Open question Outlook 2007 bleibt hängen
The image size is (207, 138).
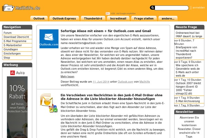[188, 88]
